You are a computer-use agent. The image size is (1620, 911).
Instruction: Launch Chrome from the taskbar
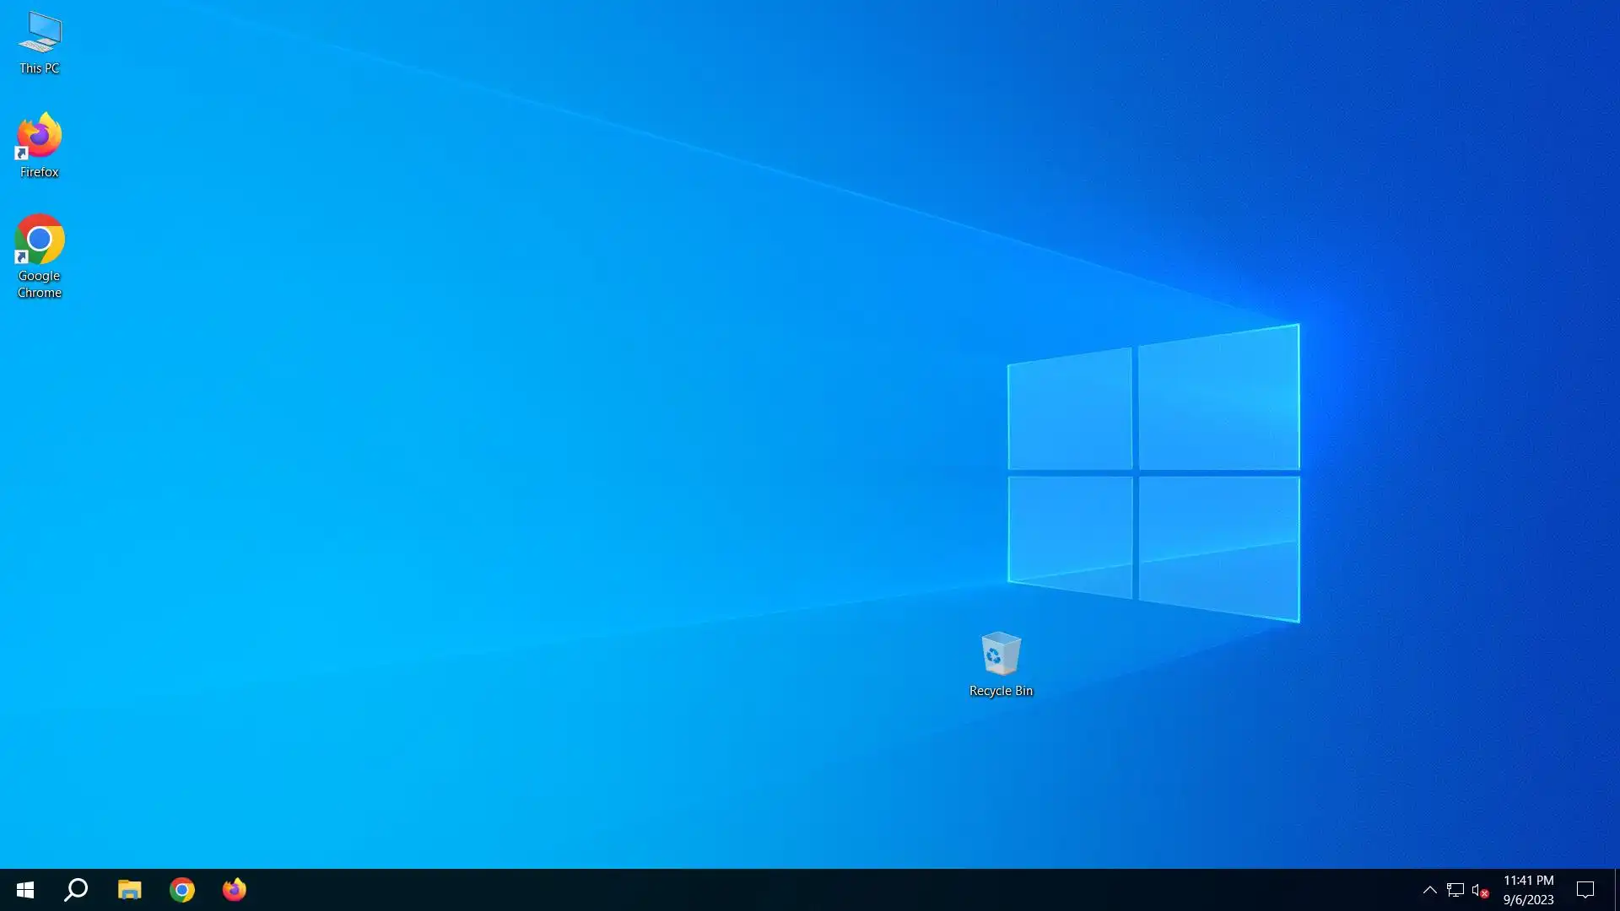pos(181,890)
